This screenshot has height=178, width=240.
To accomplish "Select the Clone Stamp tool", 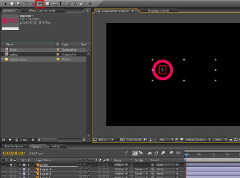I will (x=75, y=4).
